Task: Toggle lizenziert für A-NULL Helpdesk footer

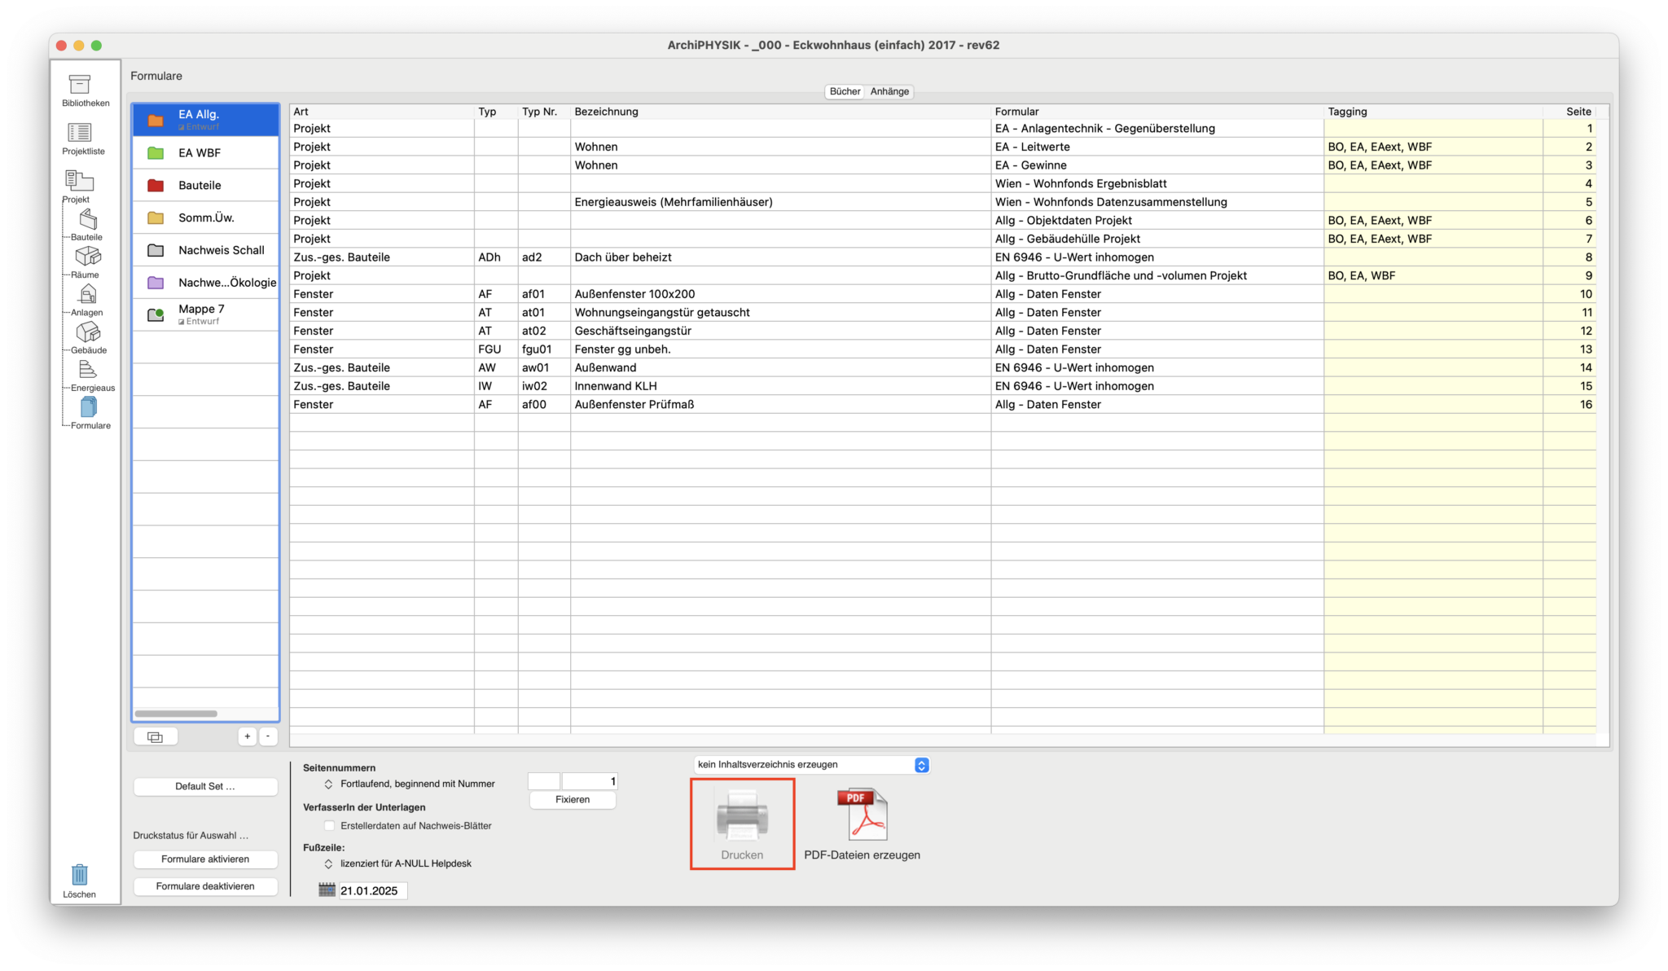Action: 328,863
